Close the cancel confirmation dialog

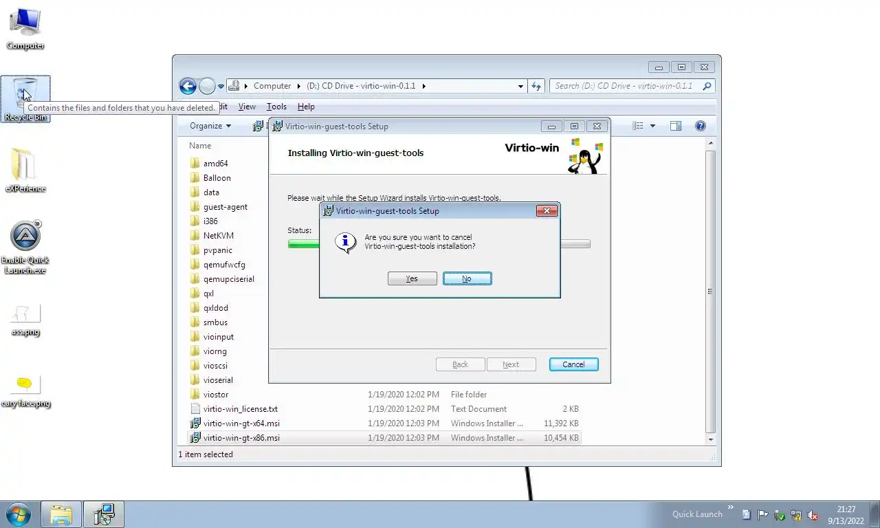tap(547, 211)
